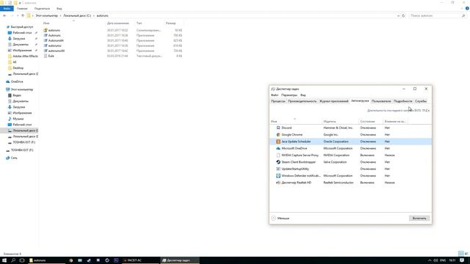Click Realtek Semiconductor publisher cell
470x264 pixels.
coord(338,183)
